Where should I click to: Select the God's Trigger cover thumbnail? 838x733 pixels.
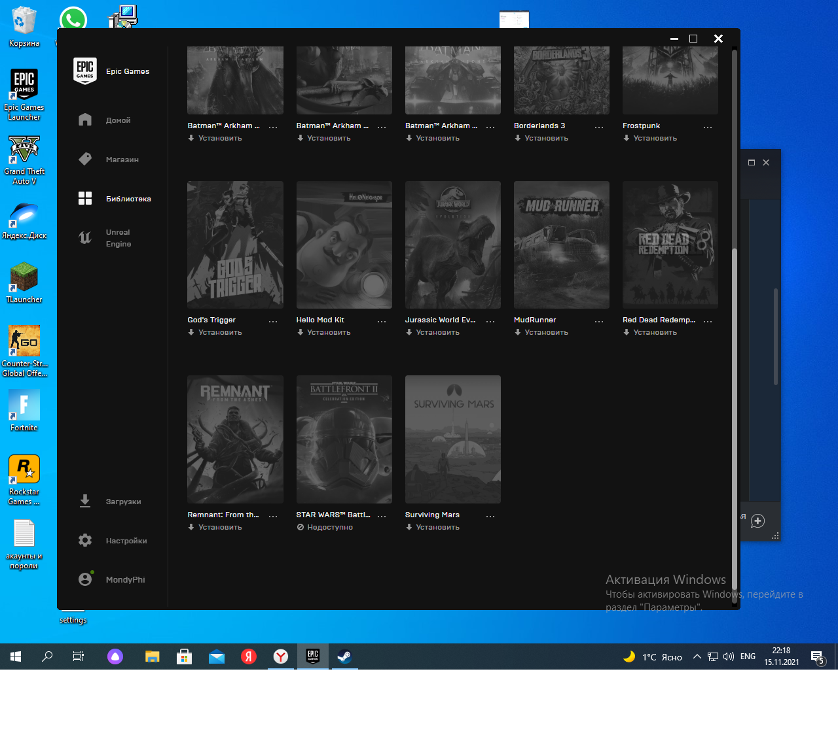(235, 245)
